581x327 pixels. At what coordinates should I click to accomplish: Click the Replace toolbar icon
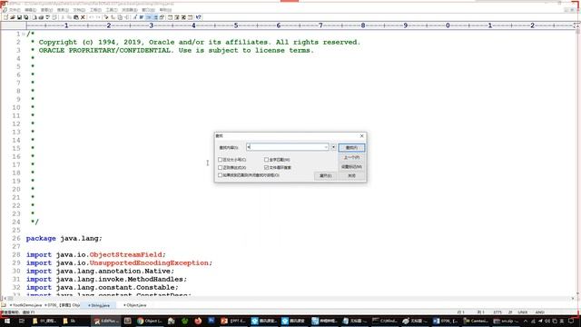[113, 17]
